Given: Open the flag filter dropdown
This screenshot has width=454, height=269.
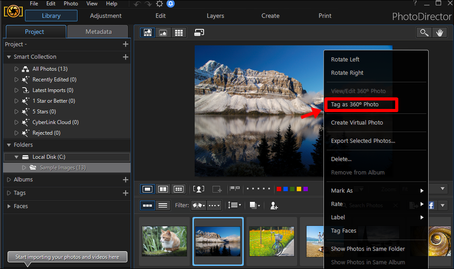Looking at the screenshot, I should (199, 205).
